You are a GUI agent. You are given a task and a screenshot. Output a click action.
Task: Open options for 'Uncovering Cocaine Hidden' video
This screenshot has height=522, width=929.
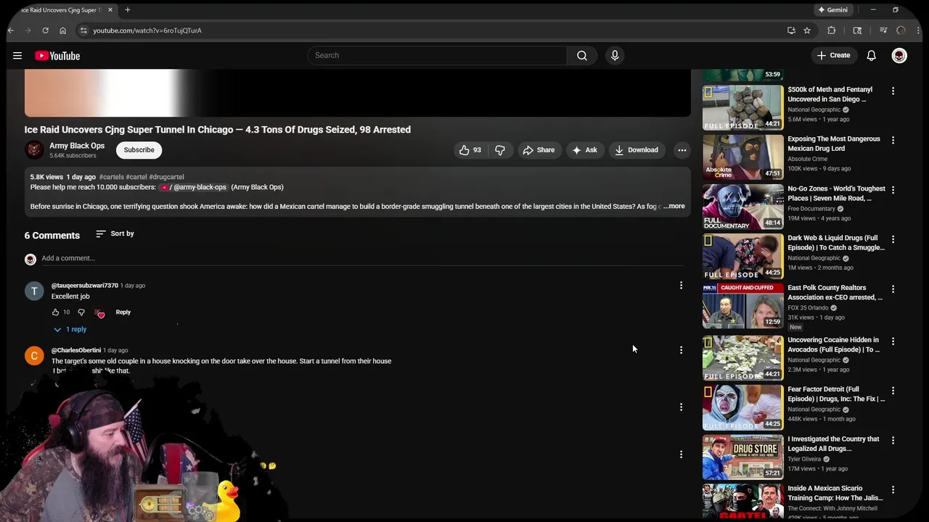tap(893, 341)
